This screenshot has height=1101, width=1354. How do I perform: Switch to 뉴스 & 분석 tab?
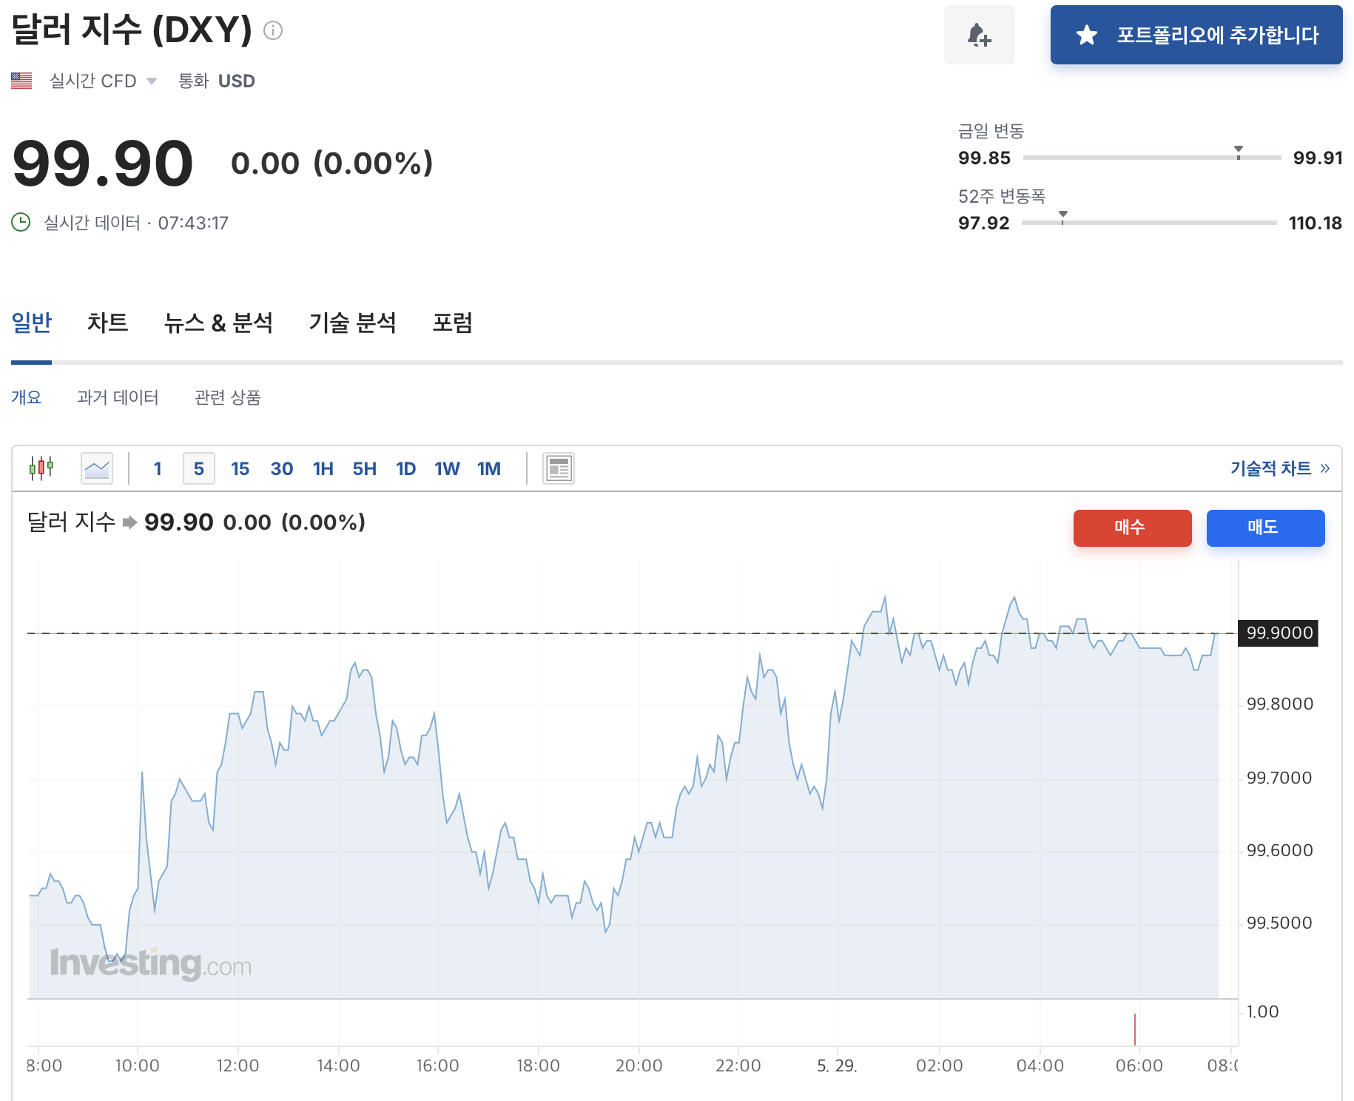click(218, 323)
